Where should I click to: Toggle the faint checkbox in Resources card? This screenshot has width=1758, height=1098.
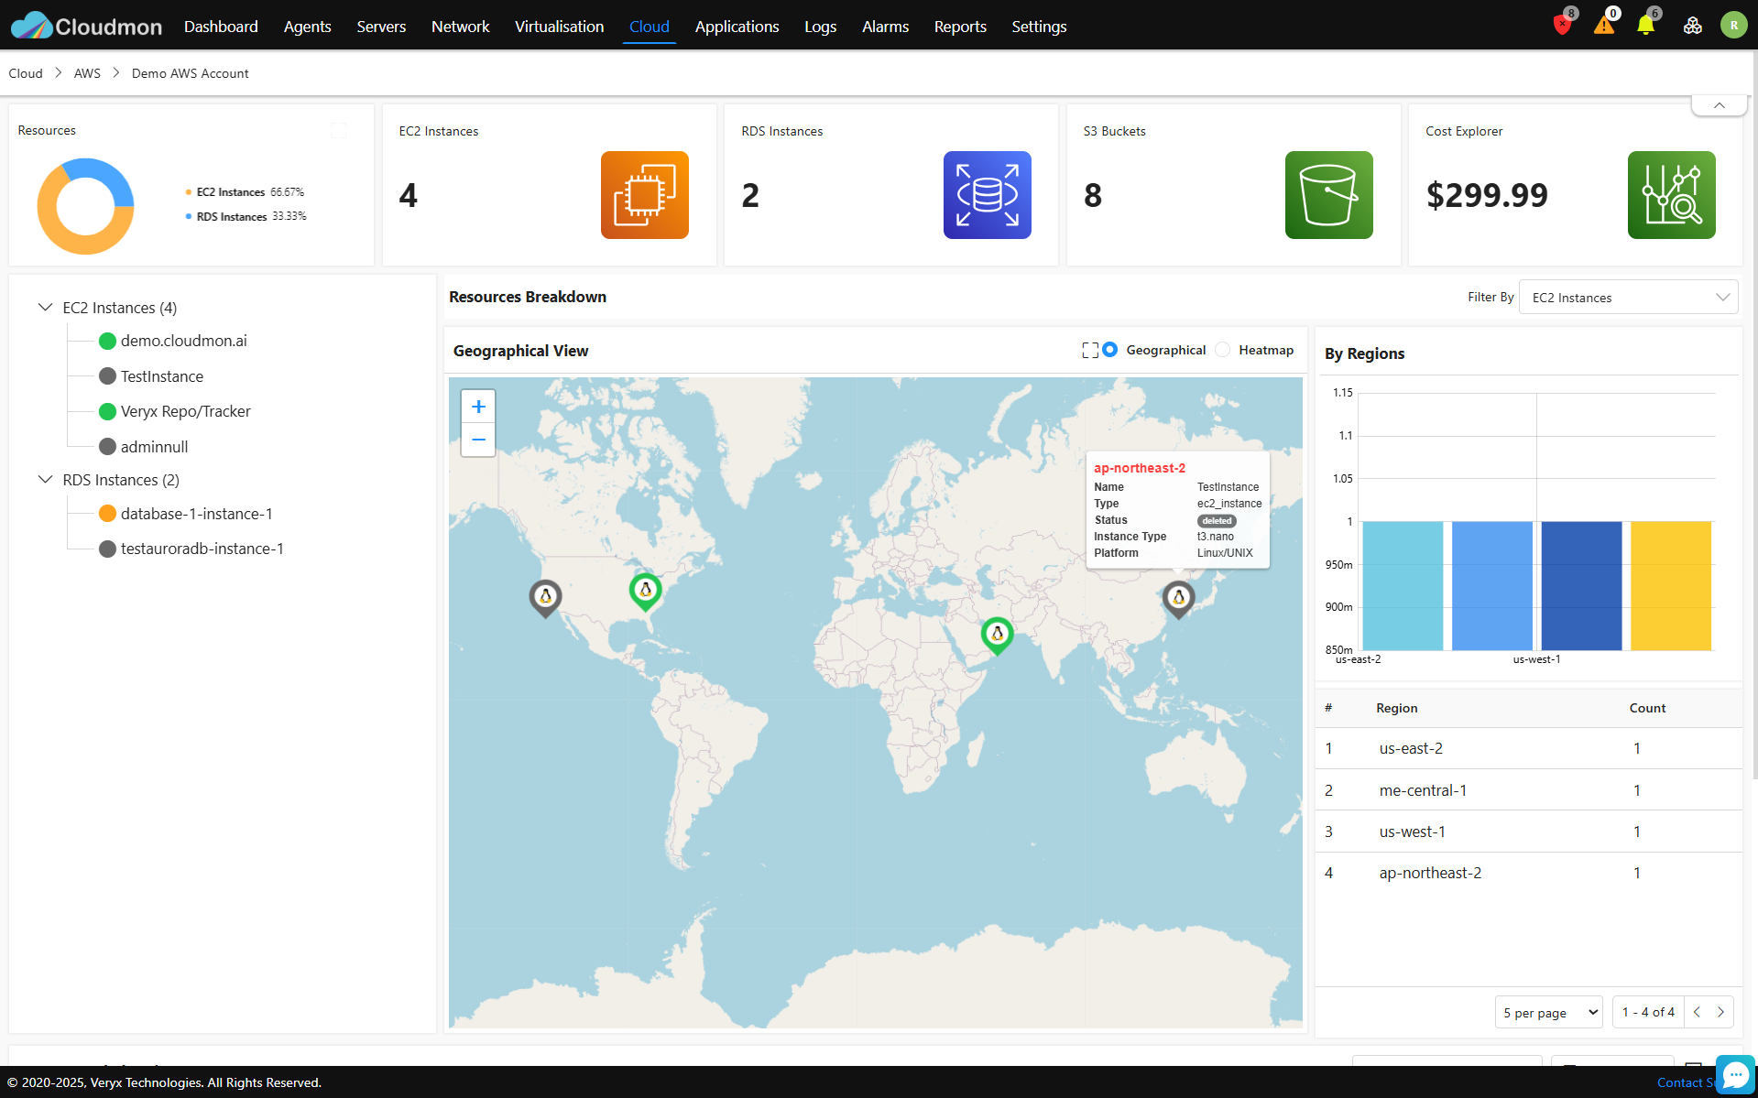(338, 131)
